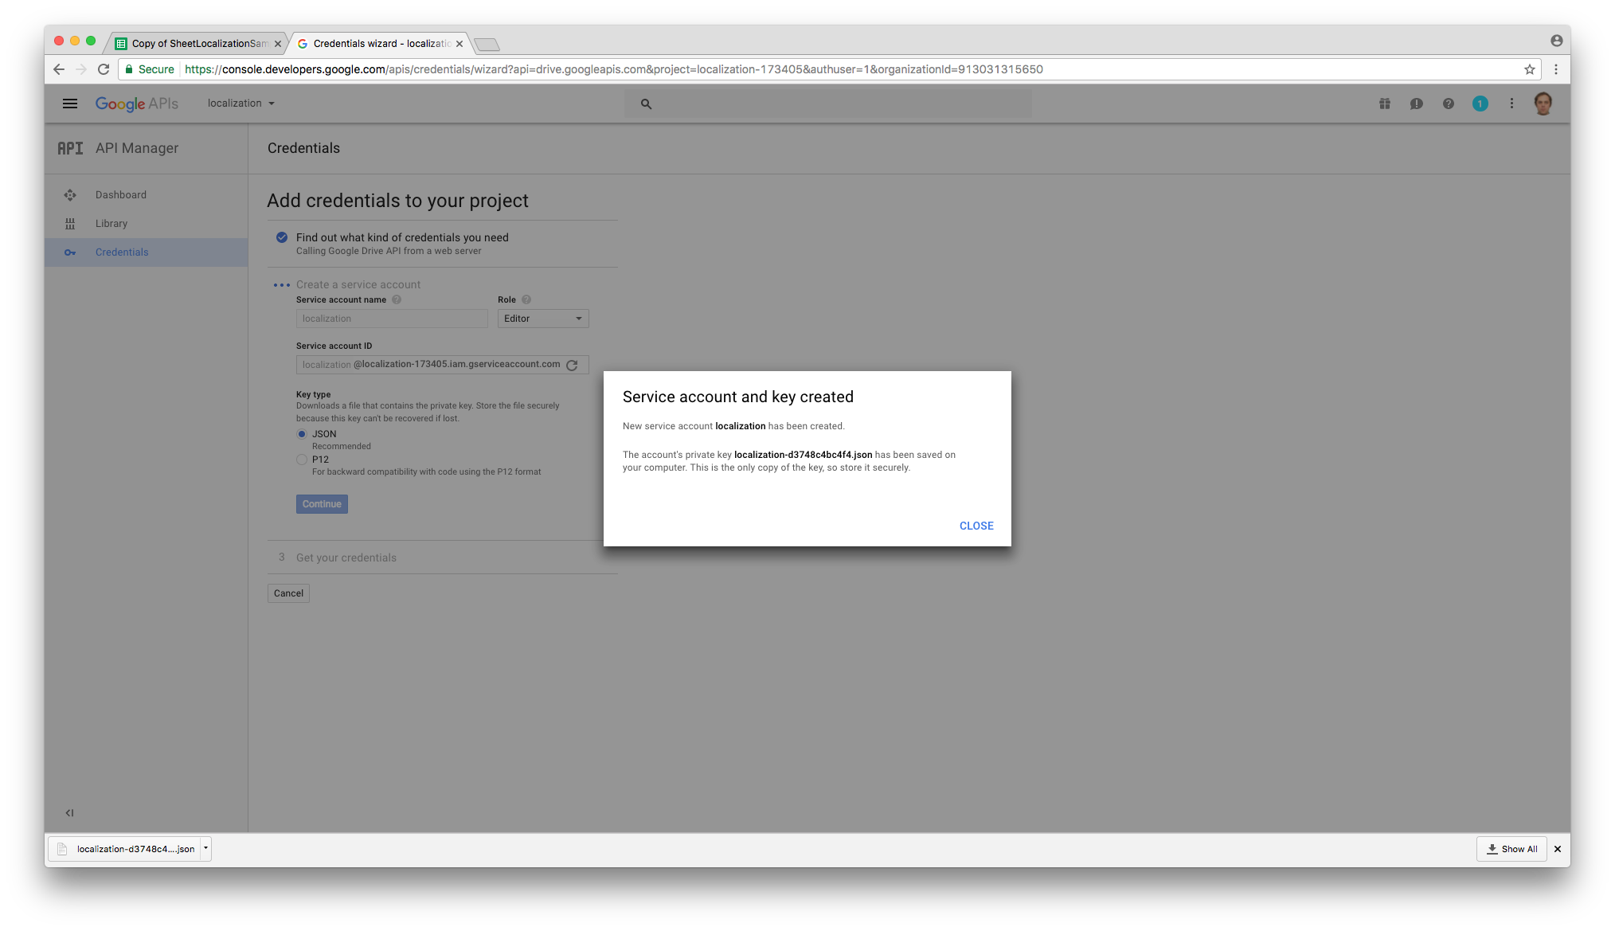Click the gift icon in header
Viewport: 1615px width, 931px height.
tap(1385, 104)
